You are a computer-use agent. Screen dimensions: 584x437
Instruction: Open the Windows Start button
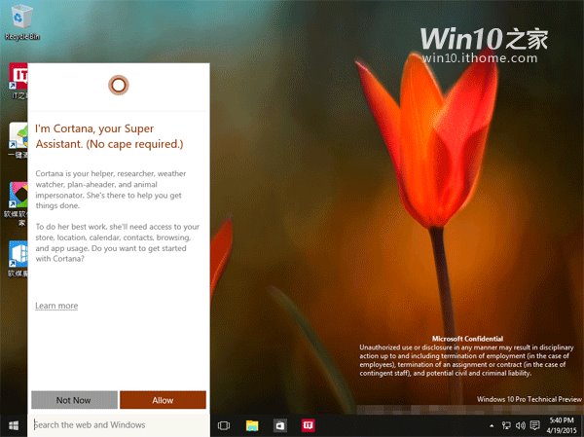[14, 425]
